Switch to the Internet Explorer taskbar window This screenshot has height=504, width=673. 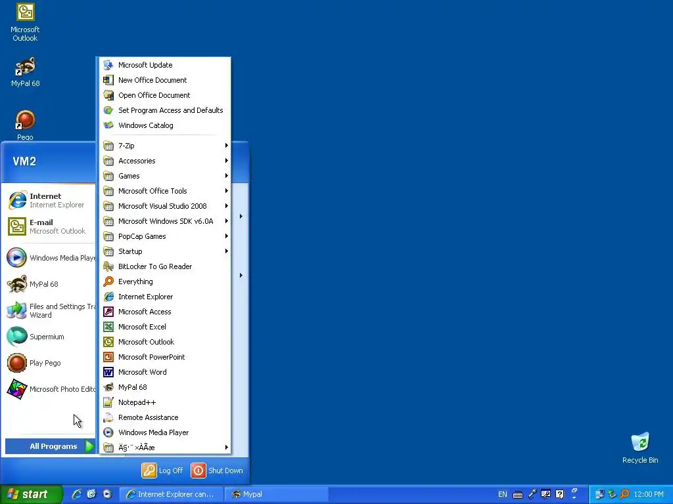coord(172,494)
